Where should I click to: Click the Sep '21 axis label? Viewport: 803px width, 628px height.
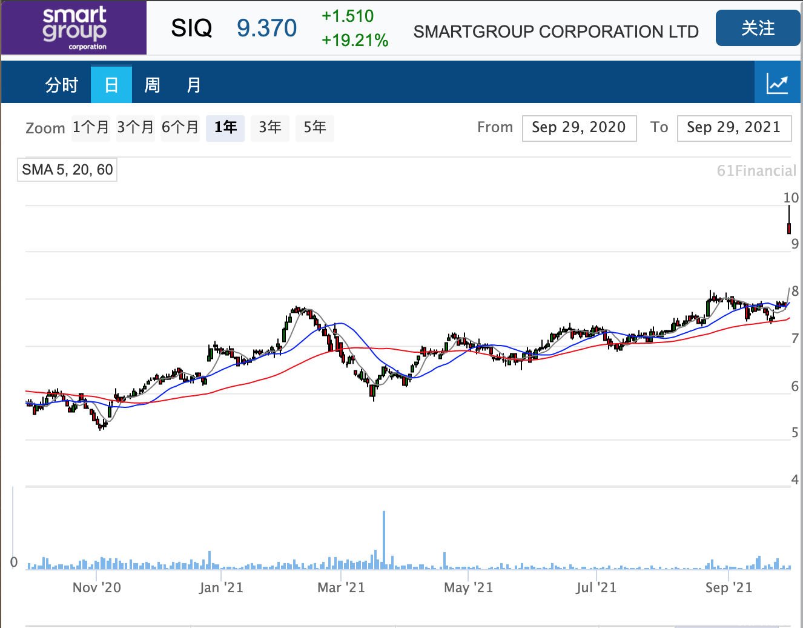pos(729,587)
